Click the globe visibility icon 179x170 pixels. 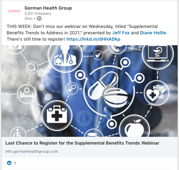coord(39,18)
